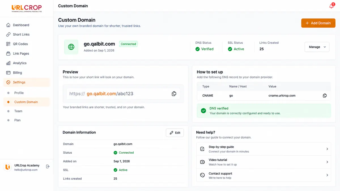Image resolution: width=340 pixels, height=191 pixels.
Task: Click the Sep 1, 2026 value in Domain Information
Action: coord(122,161)
